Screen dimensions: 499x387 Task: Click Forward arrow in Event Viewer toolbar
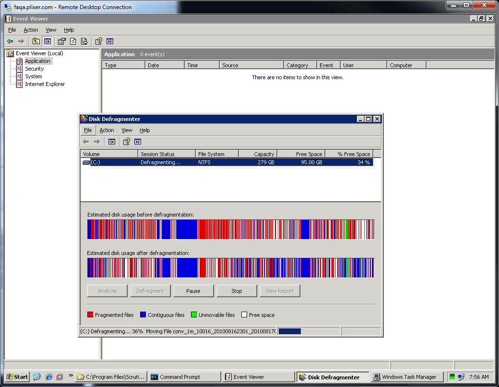[21, 41]
